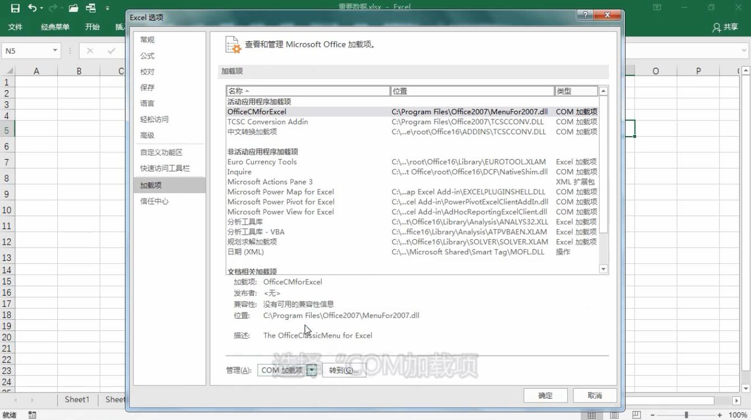Image resolution: width=751 pixels, height=420 pixels.
Task: Click the Share (共享) button in Excel
Action: 725,27
